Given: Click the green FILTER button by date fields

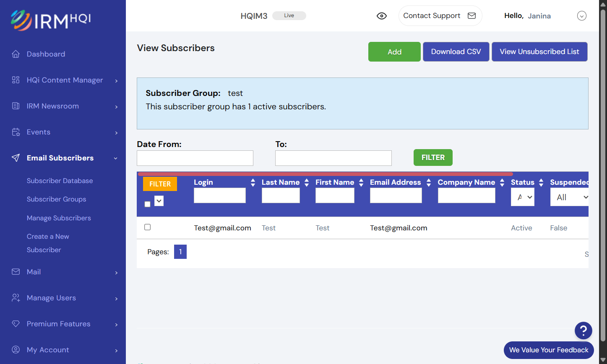Looking at the screenshot, I should tap(433, 157).
